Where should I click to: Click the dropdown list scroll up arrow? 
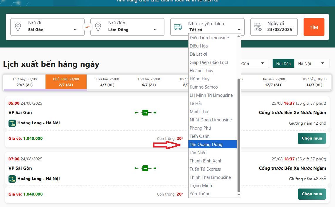[239, 36]
